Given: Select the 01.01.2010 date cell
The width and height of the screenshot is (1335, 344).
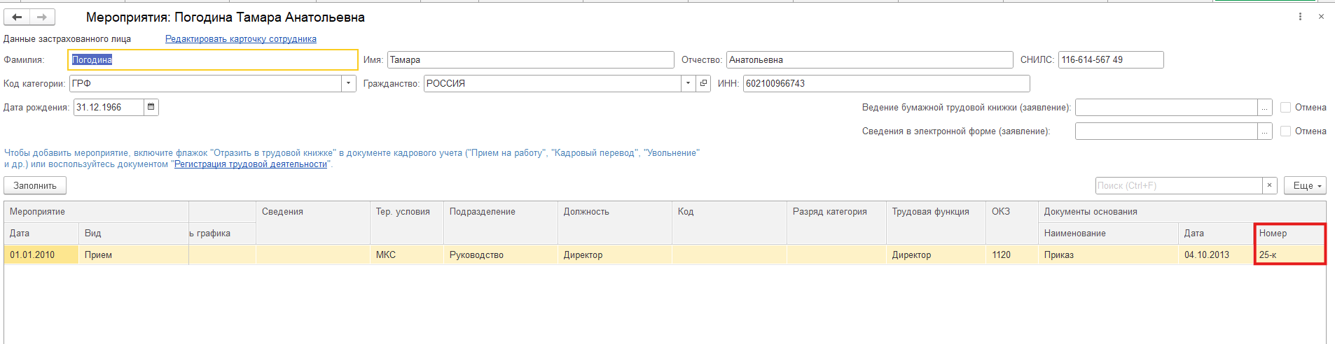Looking at the screenshot, I should point(41,255).
